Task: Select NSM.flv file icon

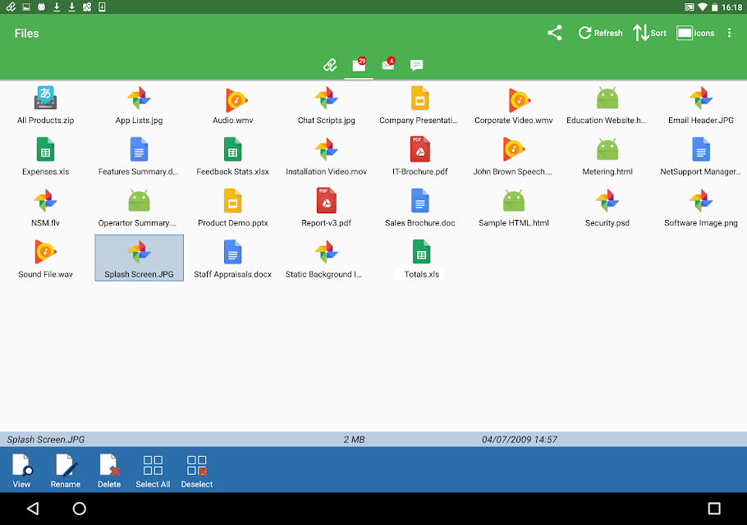Action: (46, 201)
